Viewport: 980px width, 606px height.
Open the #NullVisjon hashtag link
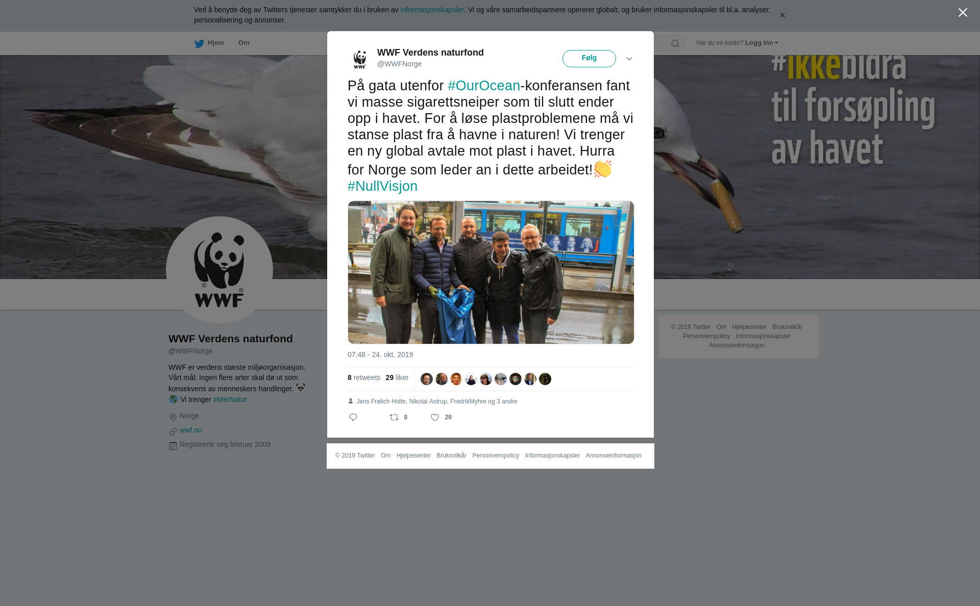[382, 186]
